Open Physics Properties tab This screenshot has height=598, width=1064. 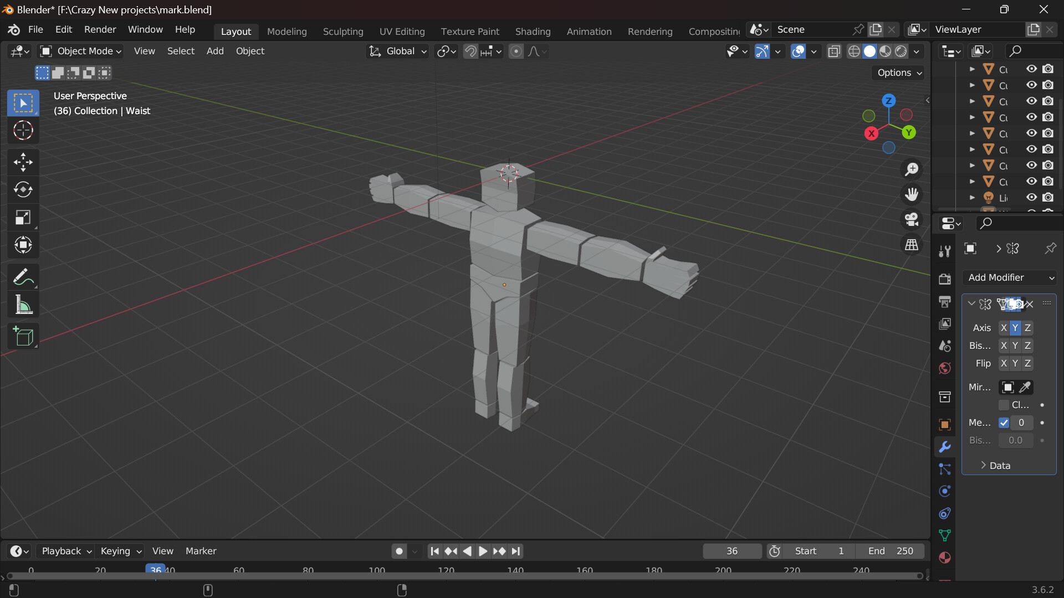945,491
